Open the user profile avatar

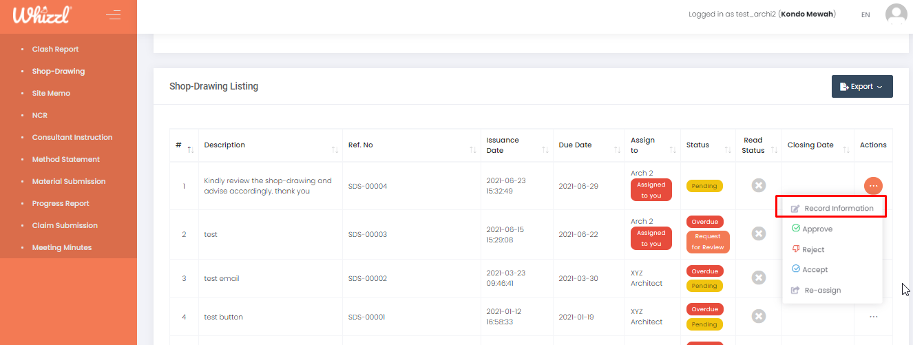pos(896,14)
